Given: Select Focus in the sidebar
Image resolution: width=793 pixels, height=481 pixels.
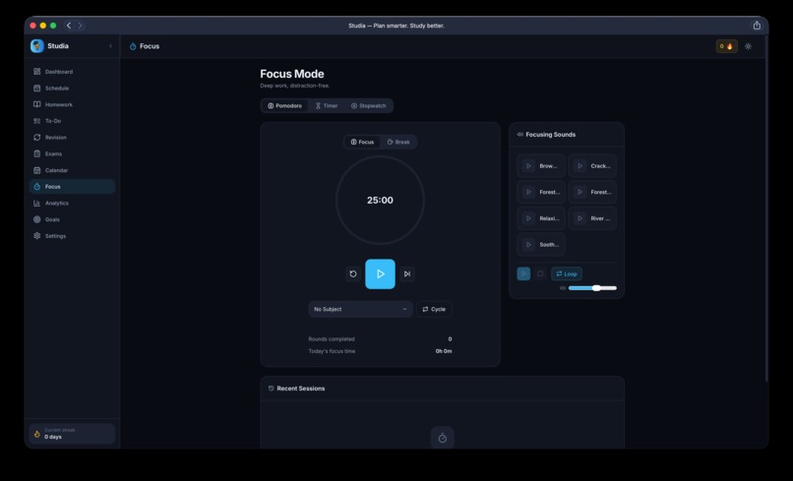Looking at the screenshot, I should (x=72, y=187).
